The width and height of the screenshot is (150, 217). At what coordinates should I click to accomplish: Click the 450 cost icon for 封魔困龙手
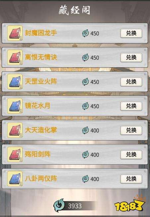coord(85,33)
